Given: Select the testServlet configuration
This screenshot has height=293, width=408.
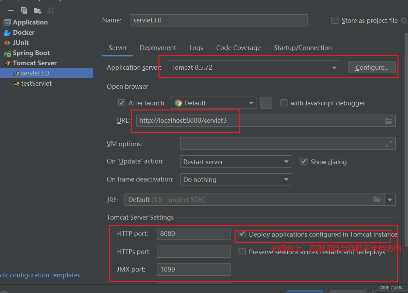Looking at the screenshot, I should pyautogui.click(x=46, y=83).
